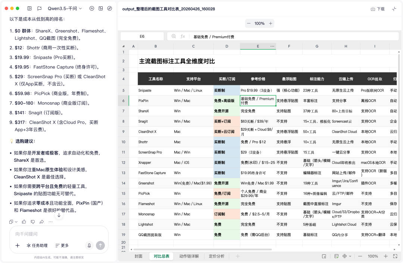Open the 定价分析 sheet tab

216,256
